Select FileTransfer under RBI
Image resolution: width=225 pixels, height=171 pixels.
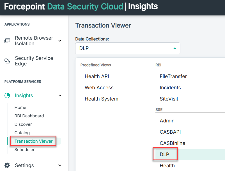click(173, 76)
